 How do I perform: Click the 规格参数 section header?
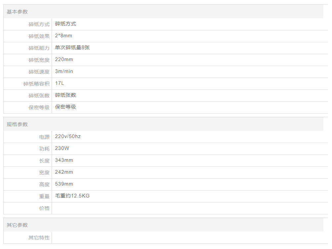click(17, 124)
